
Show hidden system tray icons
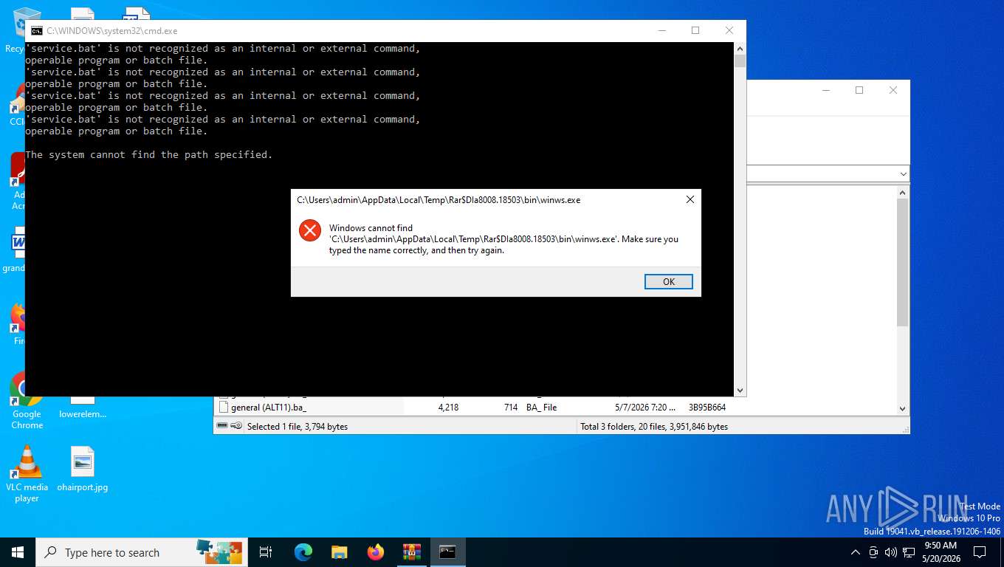(x=856, y=552)
